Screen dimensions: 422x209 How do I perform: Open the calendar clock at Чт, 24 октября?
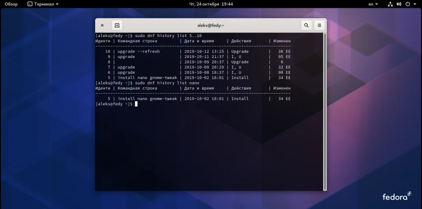coord(211,4)
